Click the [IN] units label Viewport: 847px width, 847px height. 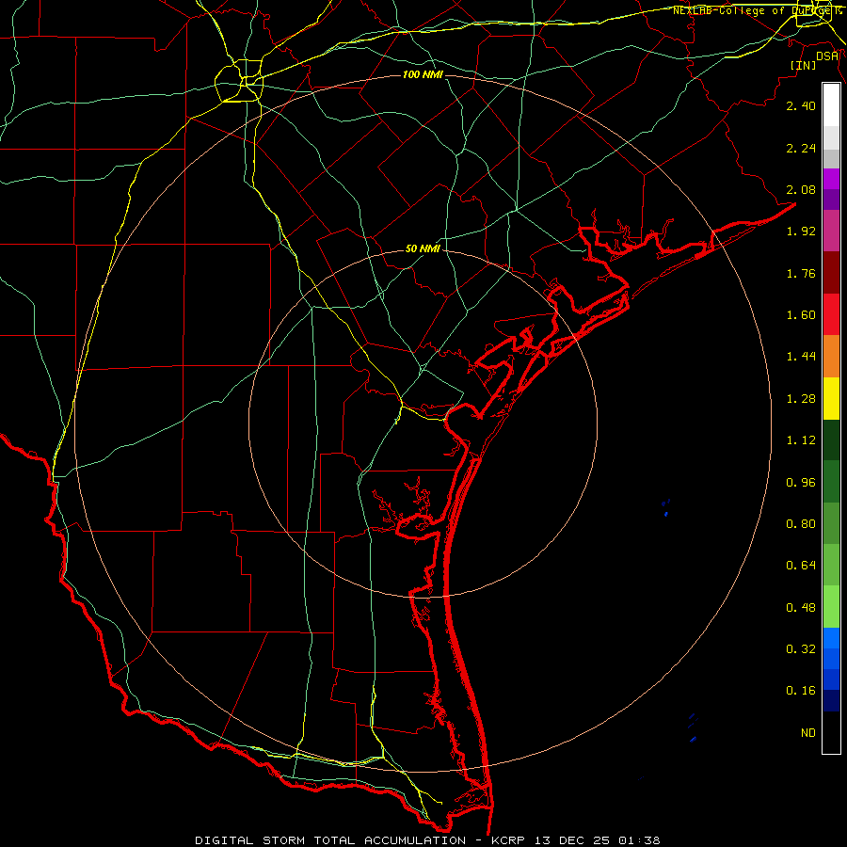pyautogui.click(x=803, y=66)
